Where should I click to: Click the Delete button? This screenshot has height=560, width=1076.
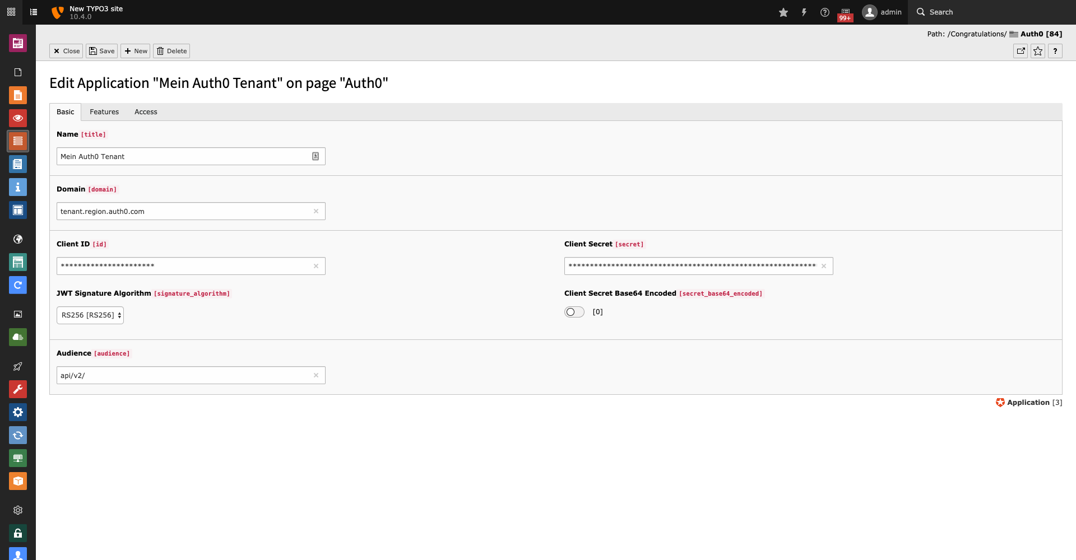click(x=171, y=51)
